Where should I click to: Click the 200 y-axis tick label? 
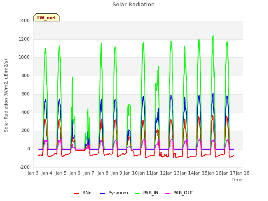point(26,131)
